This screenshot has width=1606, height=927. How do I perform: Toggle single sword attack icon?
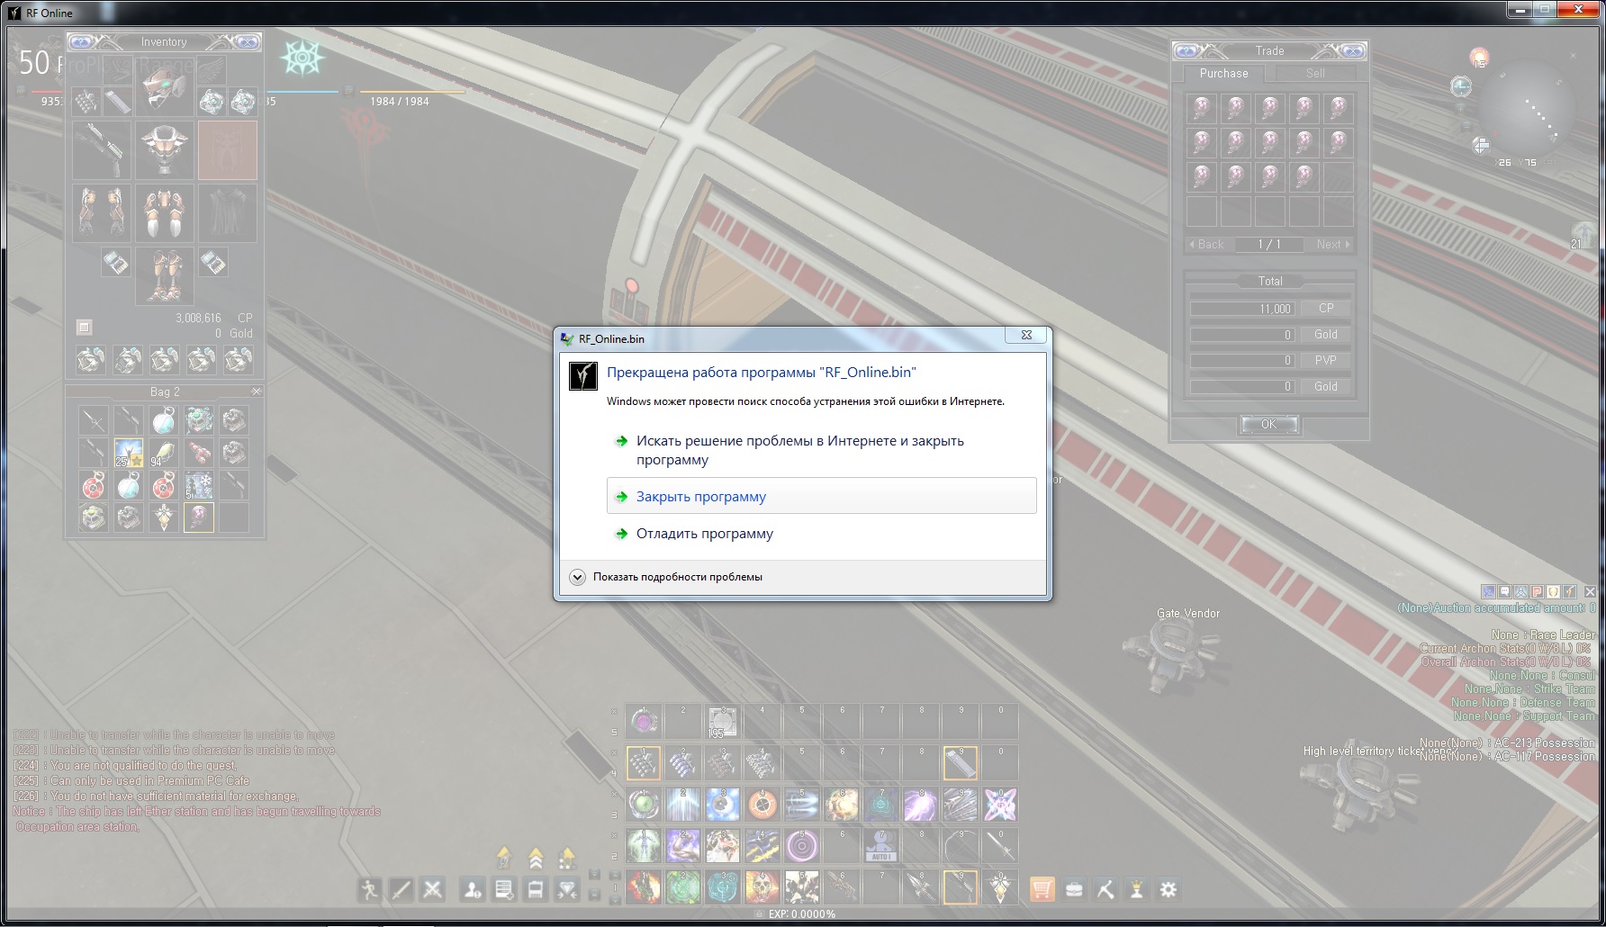pos(401,890)
